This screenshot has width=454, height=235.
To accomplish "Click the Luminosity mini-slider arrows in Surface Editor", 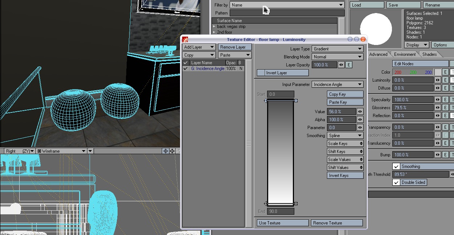I will point(438,80).
